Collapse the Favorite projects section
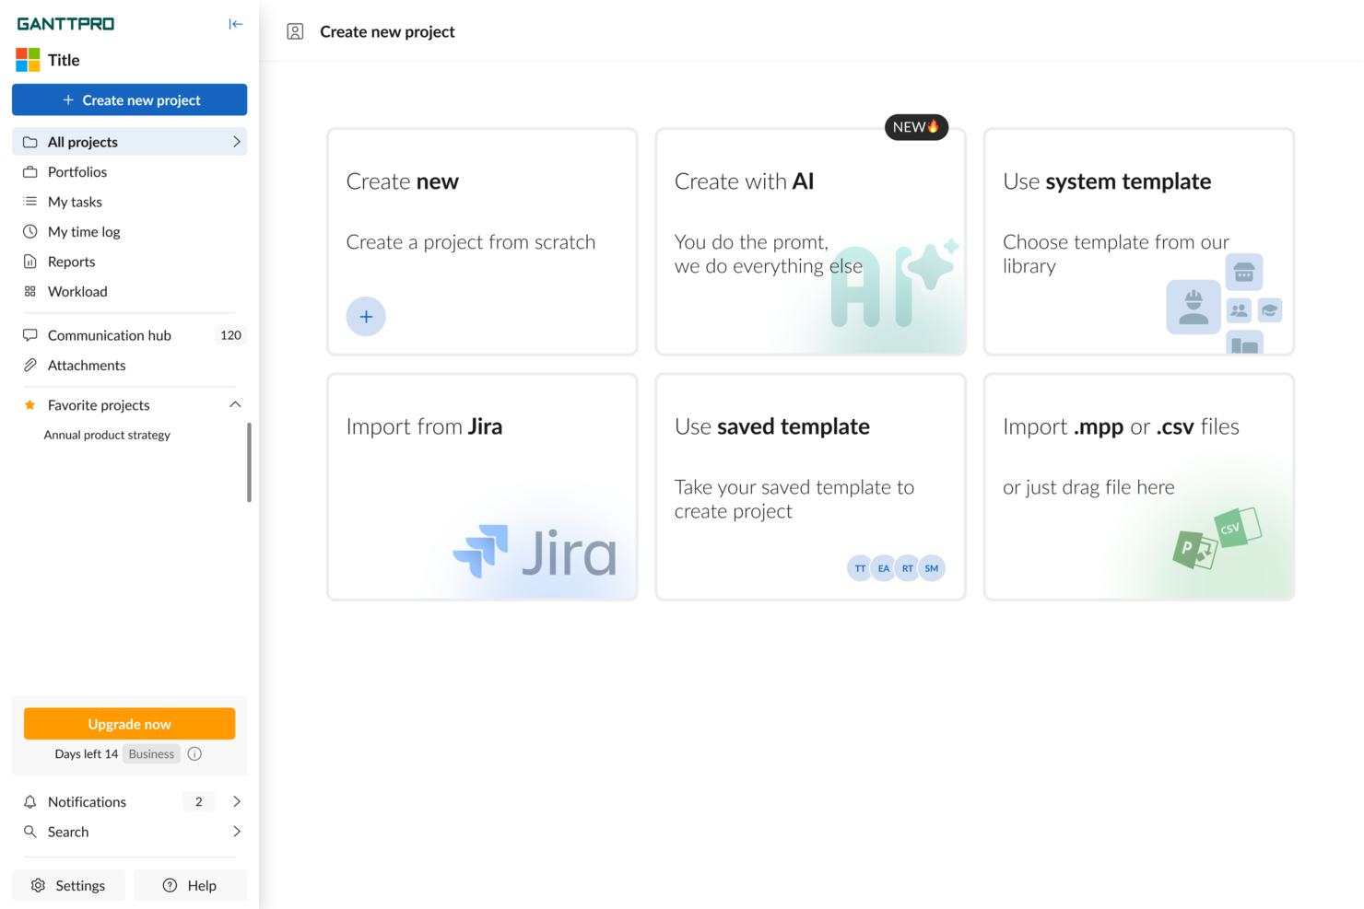 tap(235, 405)
